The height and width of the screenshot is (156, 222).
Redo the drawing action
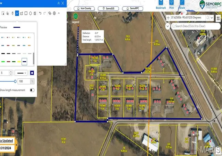[44, 13]
